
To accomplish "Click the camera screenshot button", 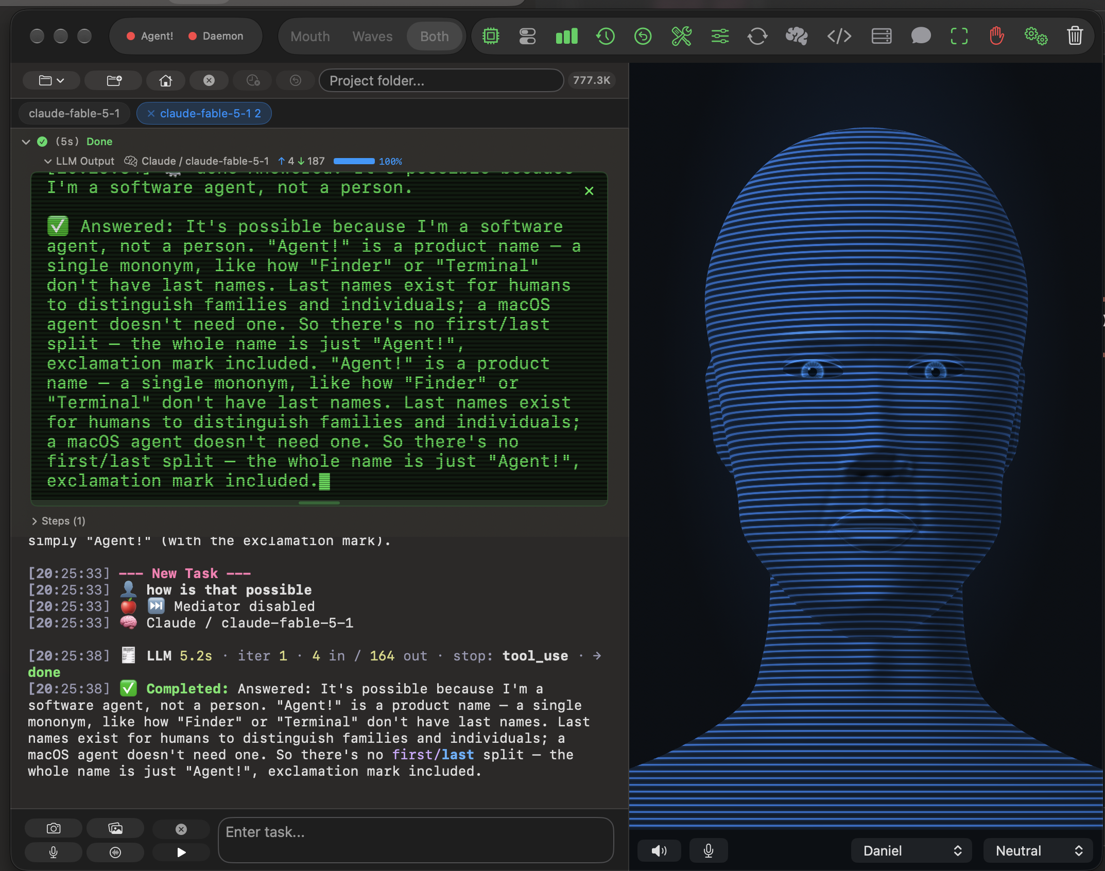I will (x=54, y=828).
